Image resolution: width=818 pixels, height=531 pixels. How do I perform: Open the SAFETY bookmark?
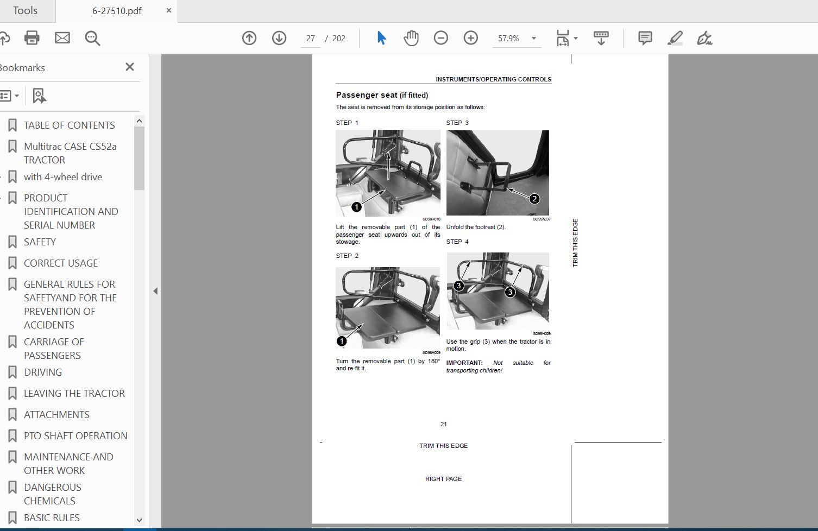(x=40, y=242)
